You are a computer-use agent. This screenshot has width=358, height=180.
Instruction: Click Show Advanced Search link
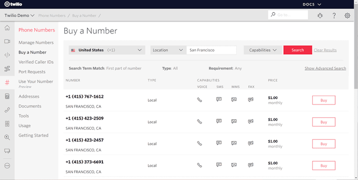(325, 68)
